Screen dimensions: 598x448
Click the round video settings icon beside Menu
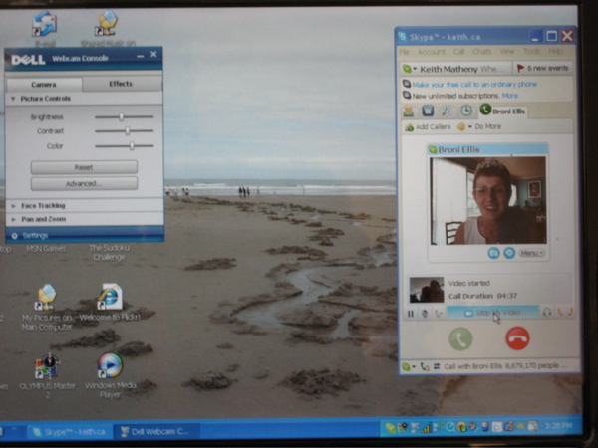coord(509,253)
